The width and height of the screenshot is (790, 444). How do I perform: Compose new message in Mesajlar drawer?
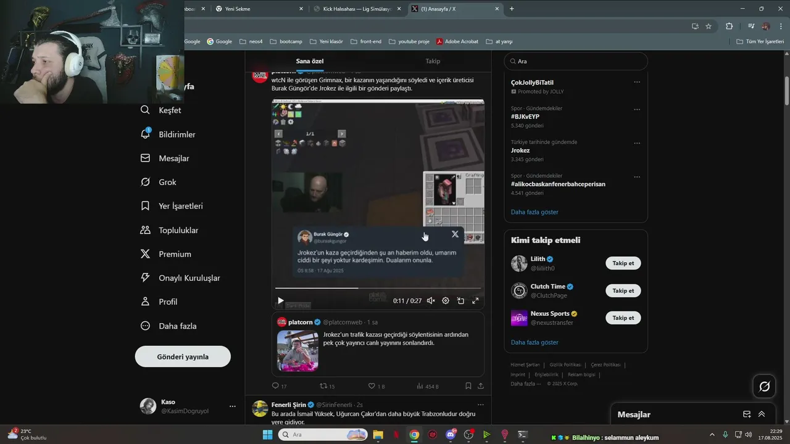pos(747,414)
